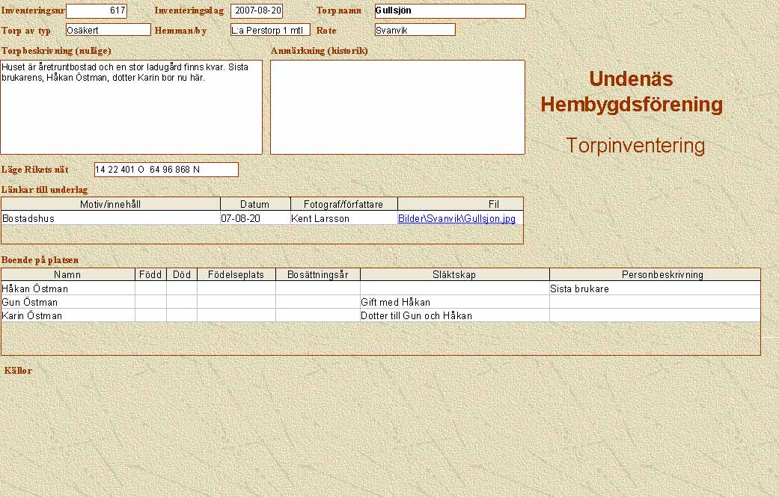Select the Bostadshus cell in links table
779x497 pixels.
111,219
